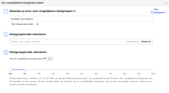The width and height of the screenshot is (169, 93).
Task: Click the 2% label under slider
Action: pos(39,74)
